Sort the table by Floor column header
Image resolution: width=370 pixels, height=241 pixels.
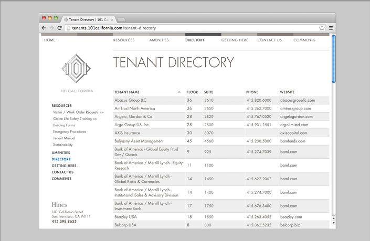[192, 92]
